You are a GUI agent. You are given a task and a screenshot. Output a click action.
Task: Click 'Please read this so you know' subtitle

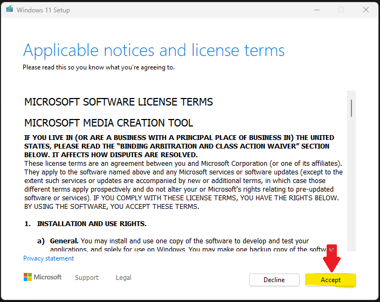(99, 67)
